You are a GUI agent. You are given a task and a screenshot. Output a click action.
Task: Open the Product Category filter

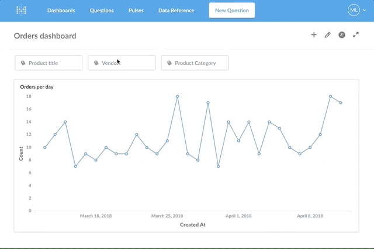(195, 63)
